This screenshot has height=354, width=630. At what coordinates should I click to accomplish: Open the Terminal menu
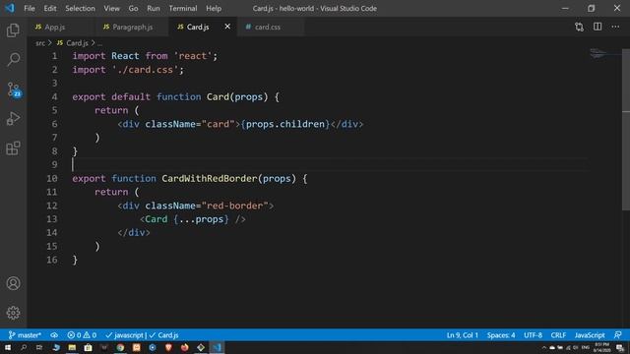(183, 9)
